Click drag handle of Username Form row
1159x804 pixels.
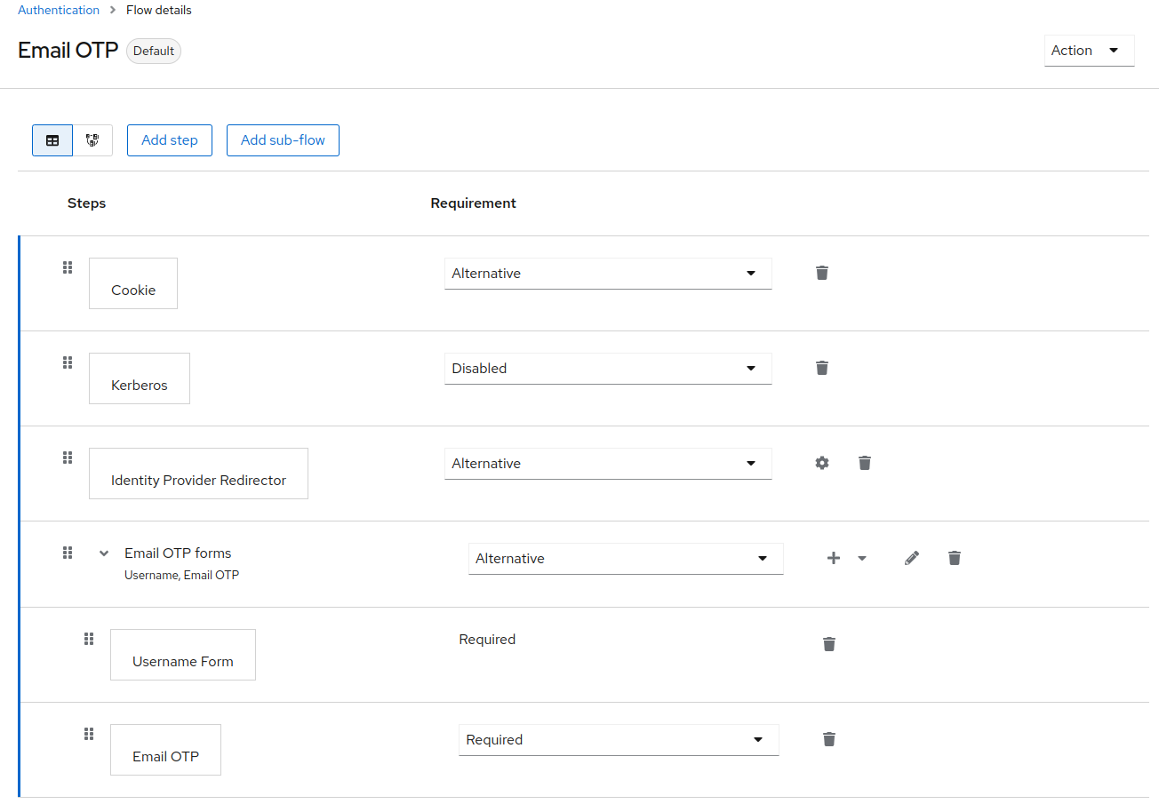point(89,639)
